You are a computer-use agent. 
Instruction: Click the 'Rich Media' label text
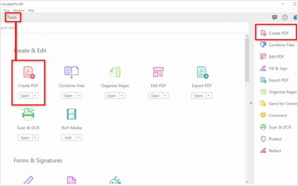(72, 128)
